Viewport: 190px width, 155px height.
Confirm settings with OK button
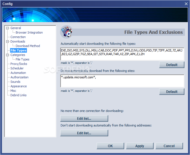point(110,146)
